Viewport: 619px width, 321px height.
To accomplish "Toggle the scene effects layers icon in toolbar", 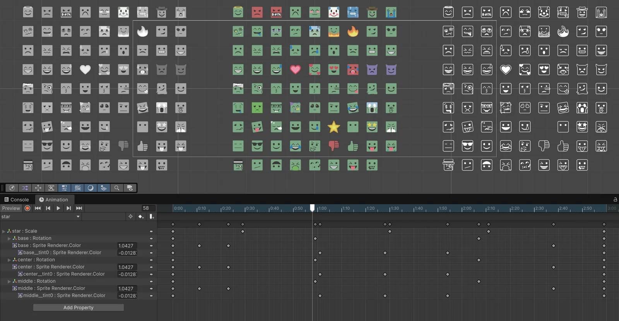I will pyautogui.click(x=103, y=188).
